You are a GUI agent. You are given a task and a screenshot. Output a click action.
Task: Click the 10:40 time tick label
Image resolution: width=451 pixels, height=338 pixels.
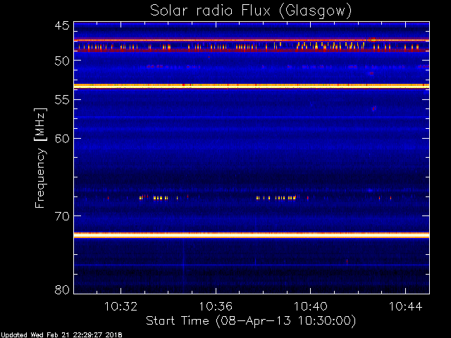point(310,306)
